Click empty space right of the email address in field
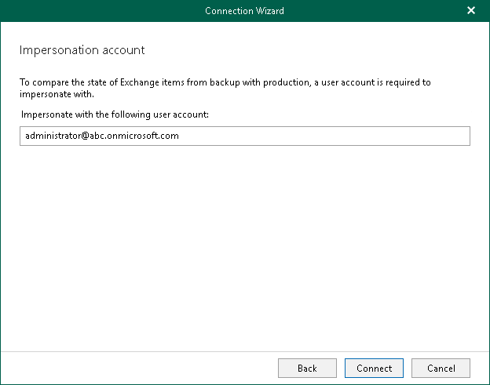 point(330,136)
